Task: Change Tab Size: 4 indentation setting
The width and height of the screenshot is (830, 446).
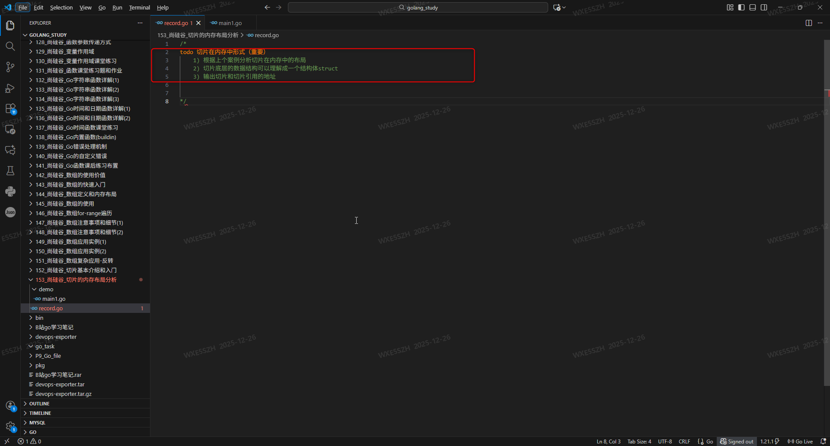Action: pyautogui.click(x=639, y=441)
